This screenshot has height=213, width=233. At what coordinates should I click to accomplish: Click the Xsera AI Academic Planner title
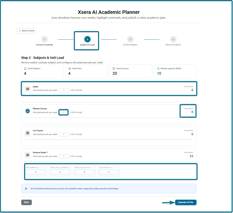click(109, 12)
